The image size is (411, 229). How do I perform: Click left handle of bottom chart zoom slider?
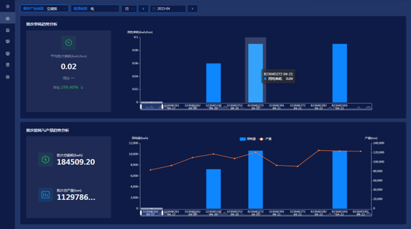[x=141, y=212]
